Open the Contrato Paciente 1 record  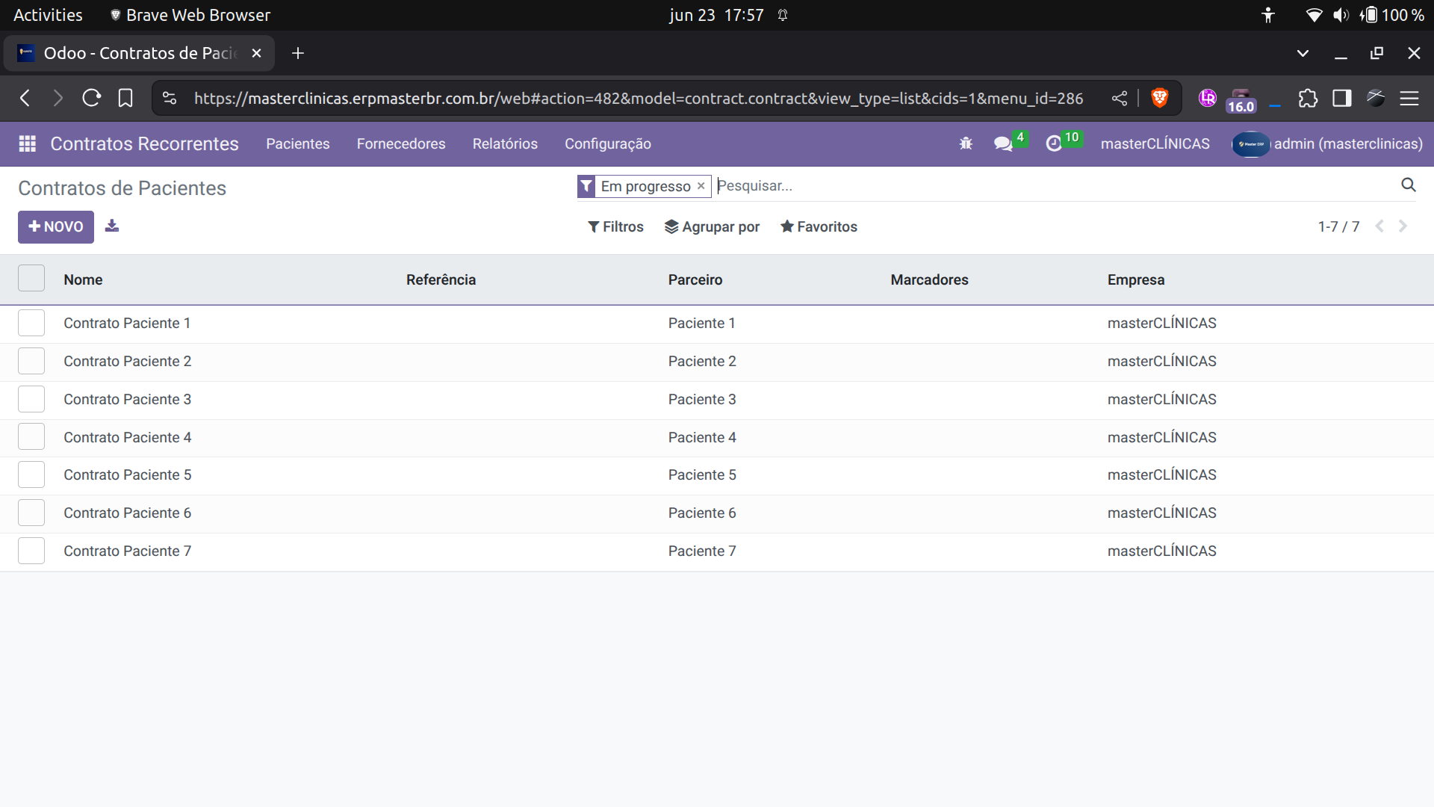(127, 323)
